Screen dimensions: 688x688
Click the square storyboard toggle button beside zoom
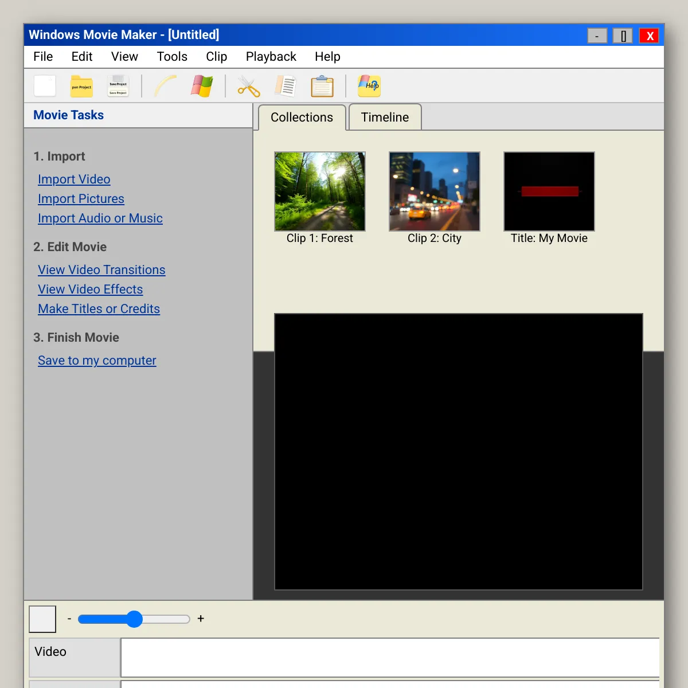coord(42,619)
